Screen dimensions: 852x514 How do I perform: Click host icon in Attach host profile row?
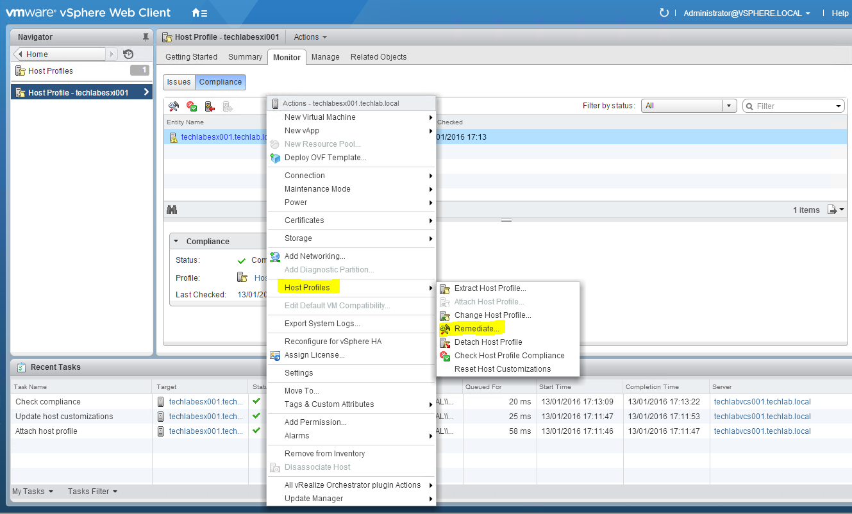point(162,431)
